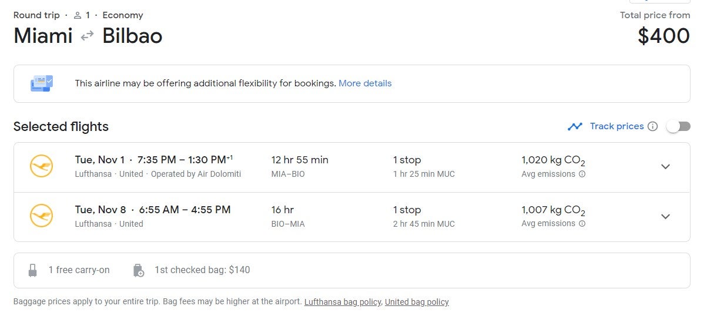The width and height of the screenshot is (707, 316).
Task: Click the price tracking graph icon
Action: [575, 126]
